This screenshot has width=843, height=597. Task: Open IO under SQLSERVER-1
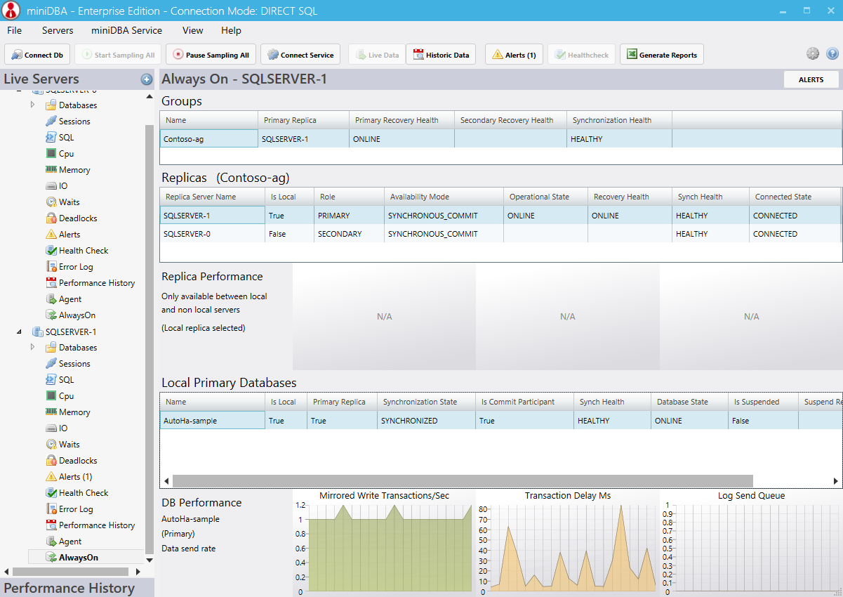56,428
